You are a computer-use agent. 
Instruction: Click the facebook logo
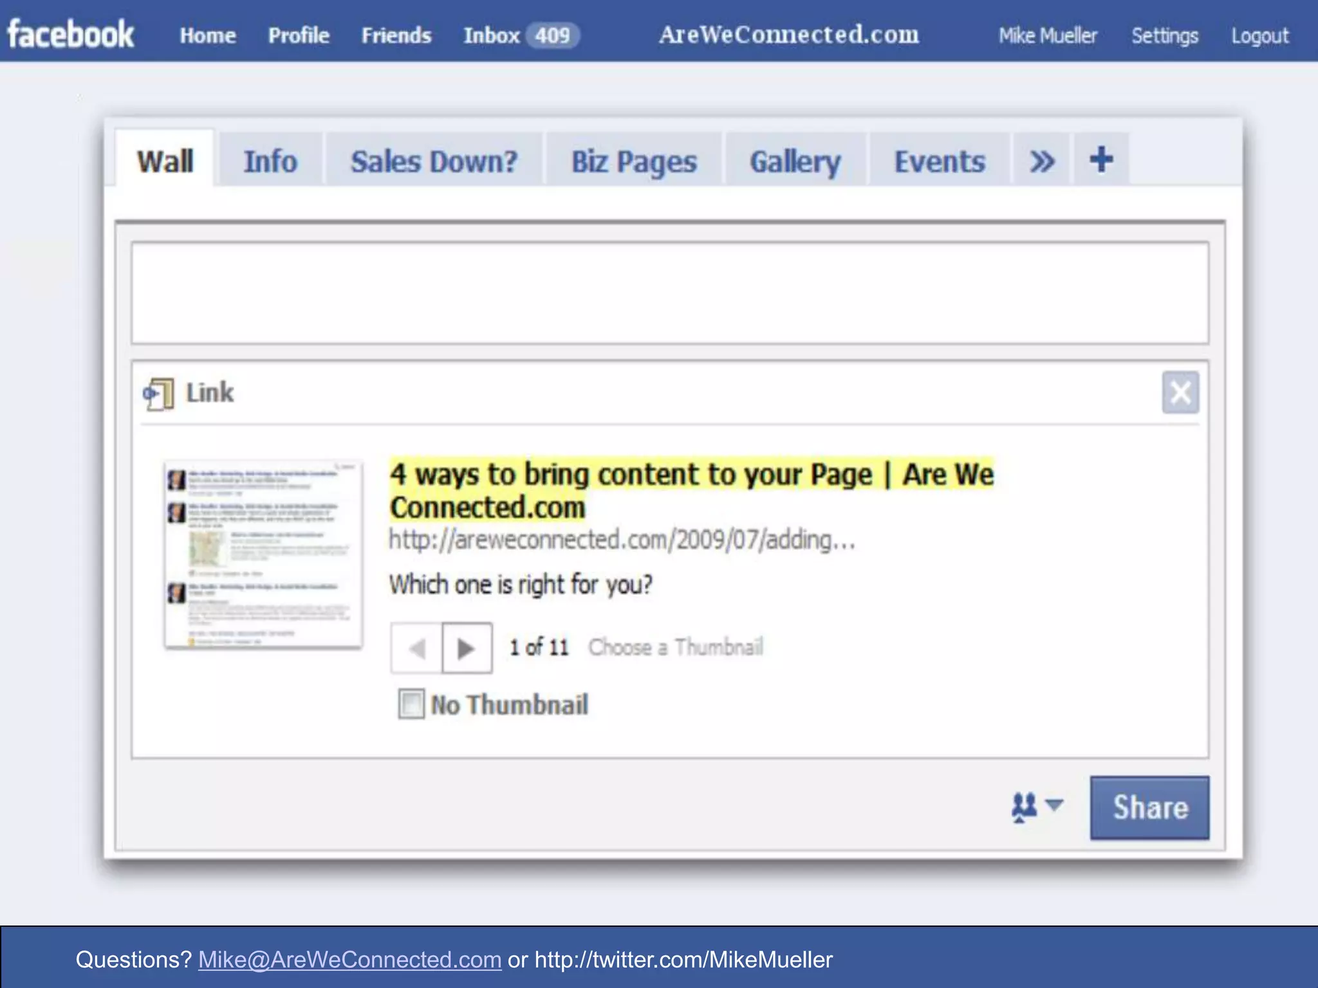tap(71, 35)
